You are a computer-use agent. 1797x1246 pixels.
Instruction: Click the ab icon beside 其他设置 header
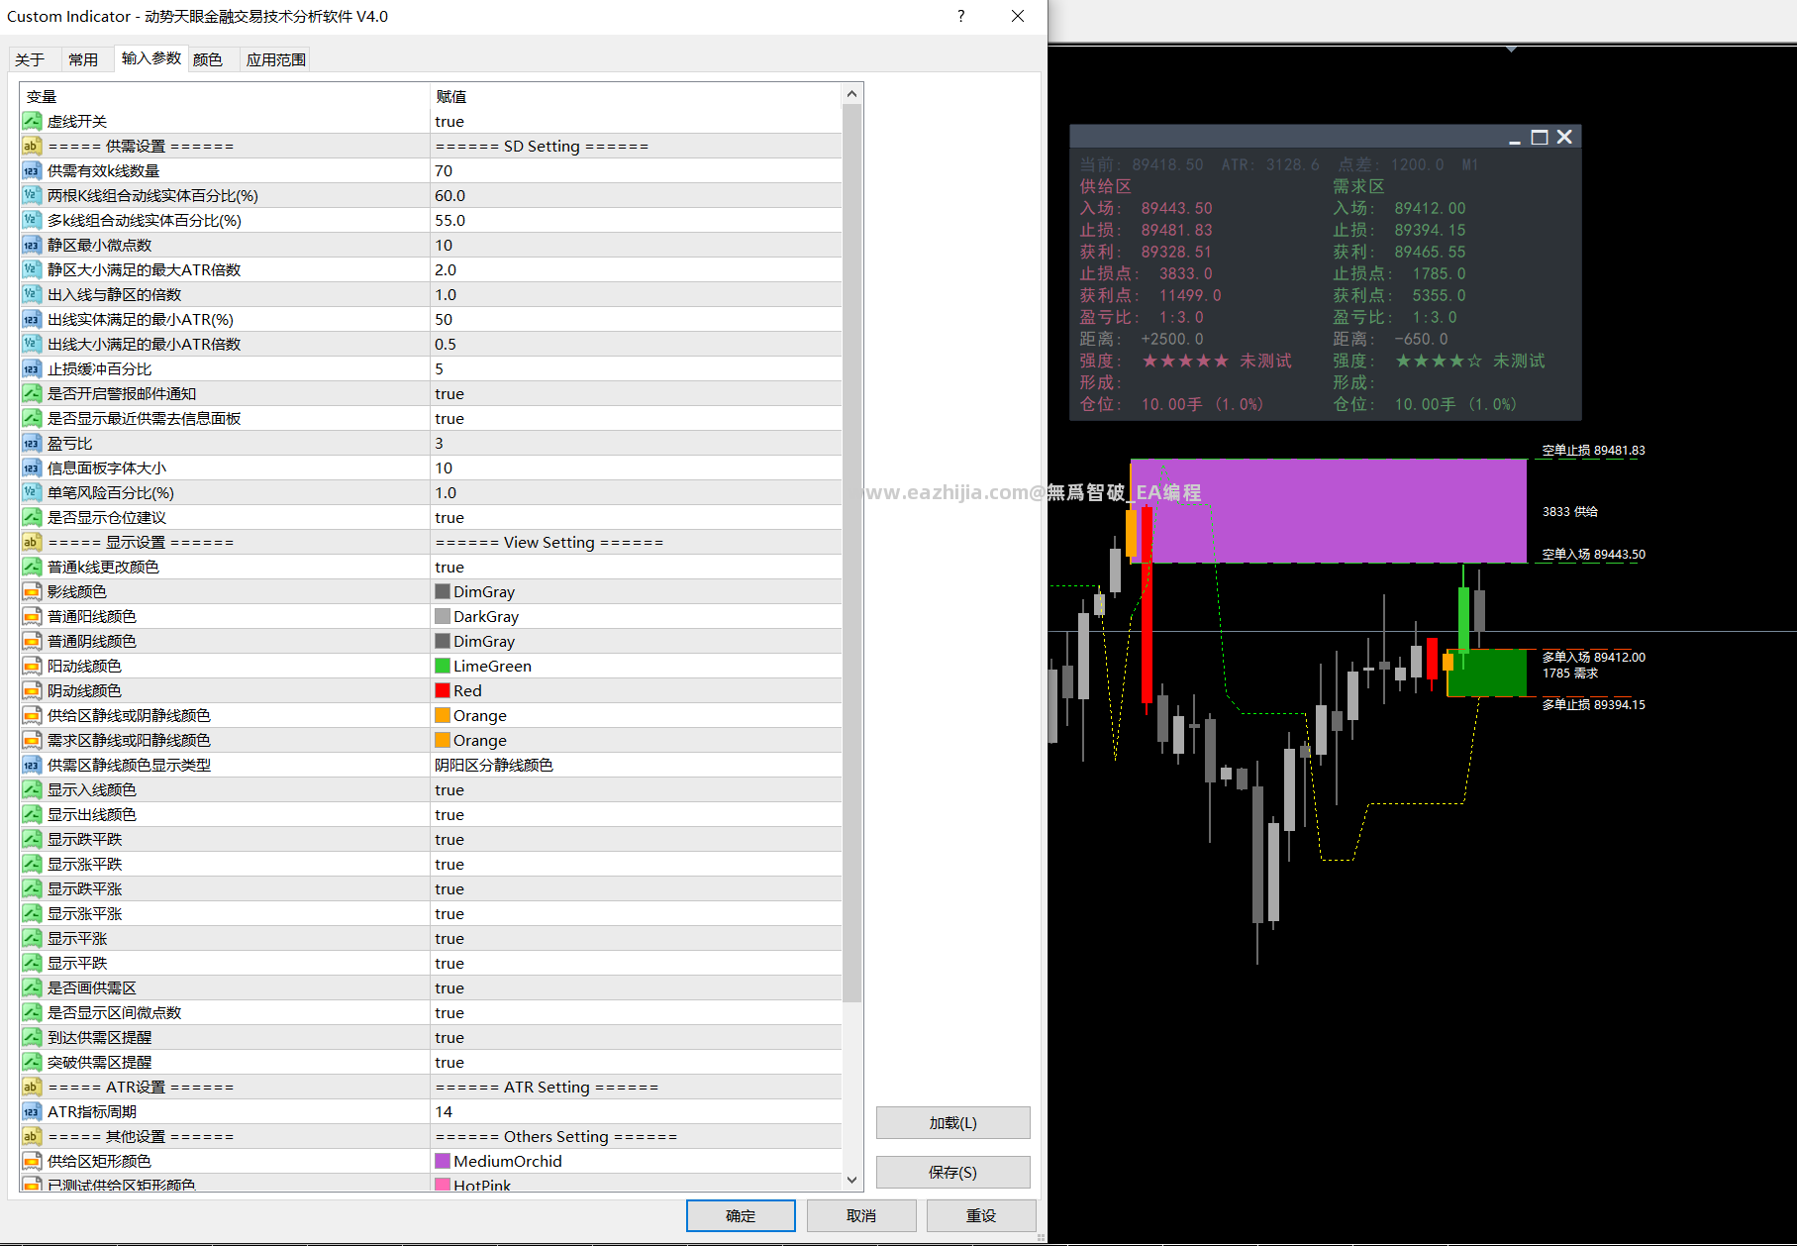(x=32, y=1136)
